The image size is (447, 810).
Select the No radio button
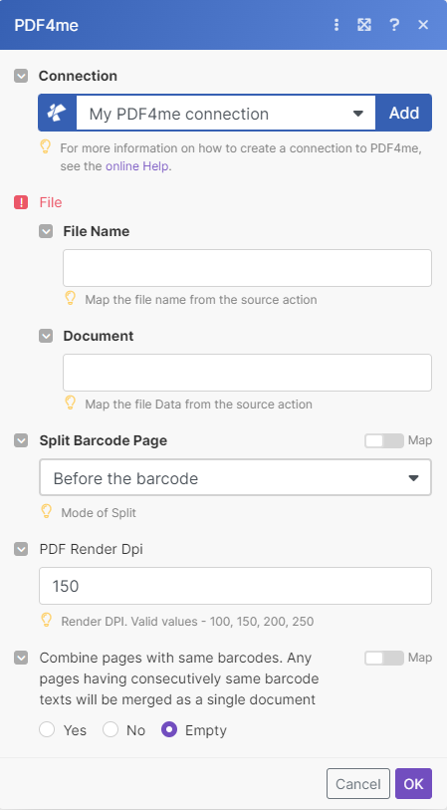tap(111, 729)
